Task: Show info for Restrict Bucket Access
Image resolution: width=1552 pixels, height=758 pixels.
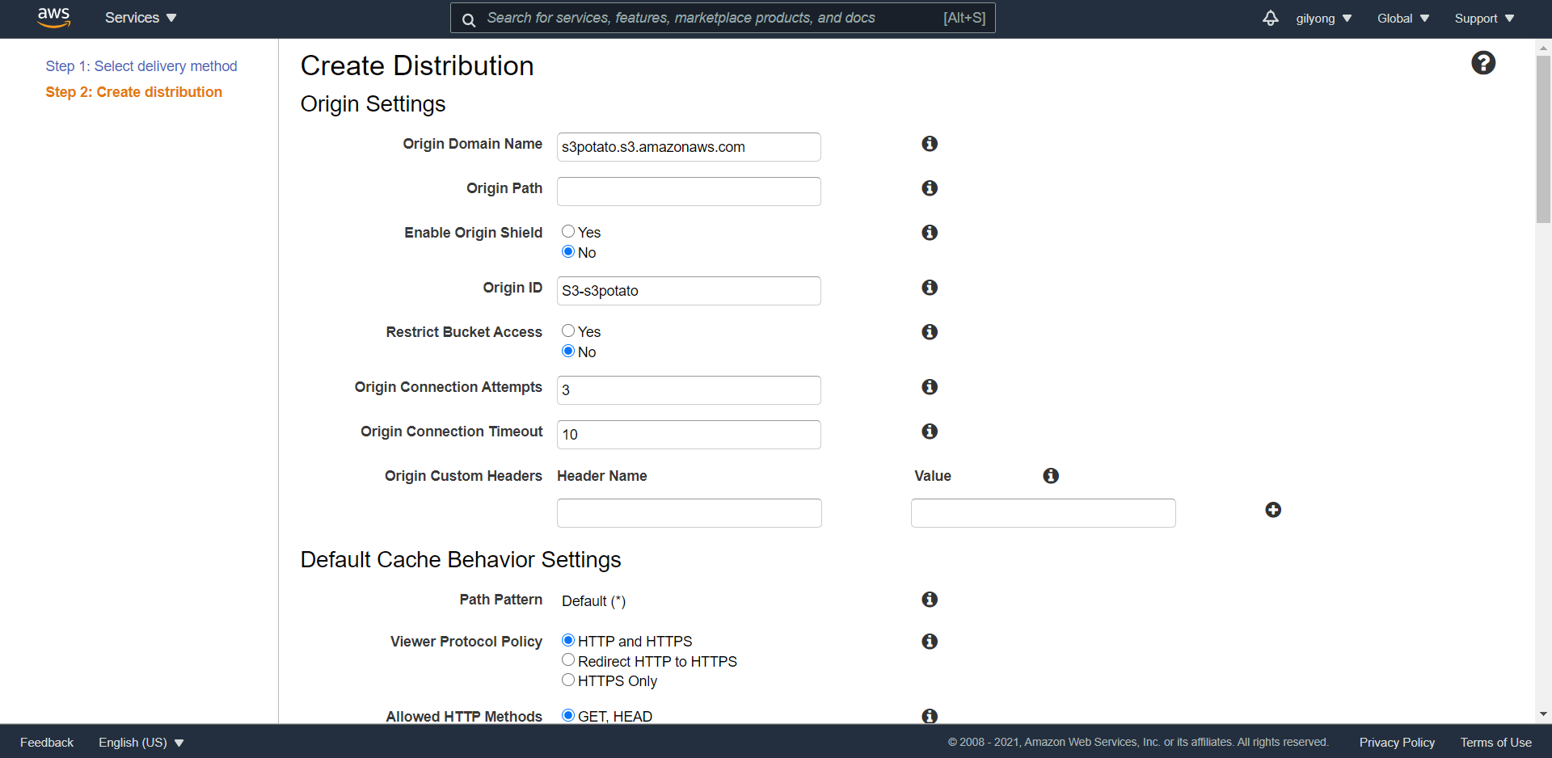Action: (x=930, y=332)
